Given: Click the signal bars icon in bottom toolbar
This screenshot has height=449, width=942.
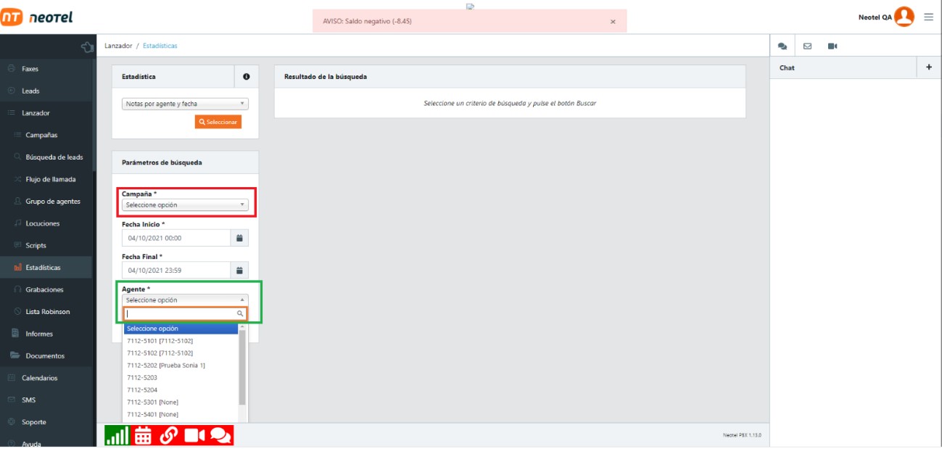Looking at the screenshot, I should click(x=117, y=435).
